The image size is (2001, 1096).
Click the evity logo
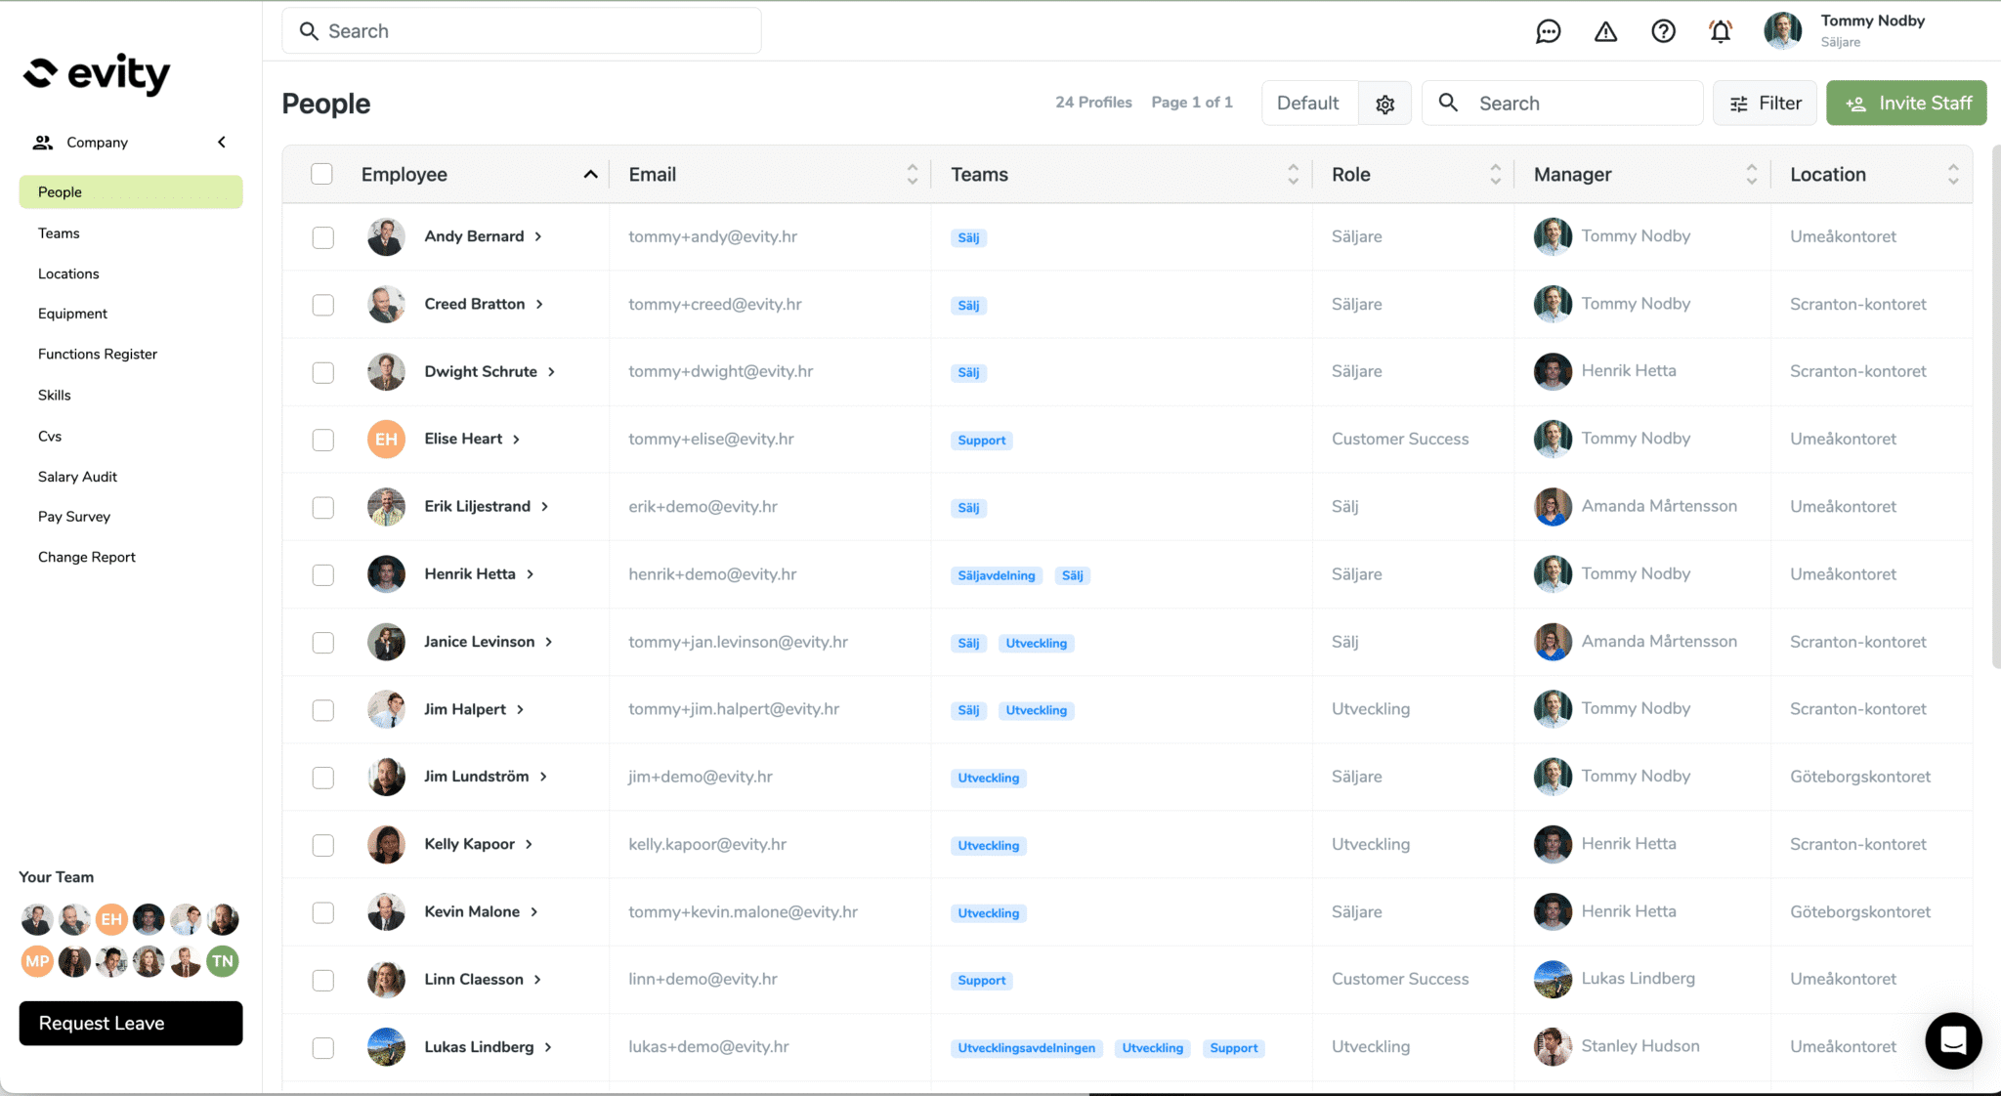[x=96, y=73]
